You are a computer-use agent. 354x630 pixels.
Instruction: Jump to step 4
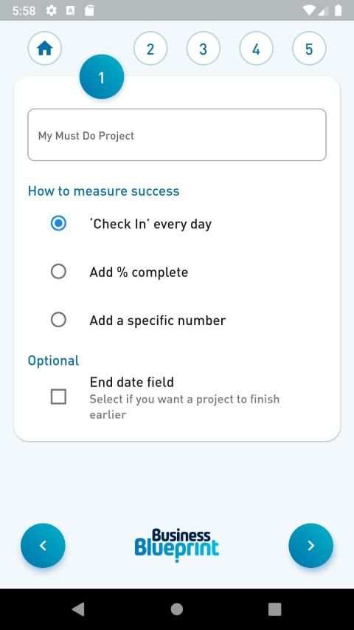click(256, 49)
